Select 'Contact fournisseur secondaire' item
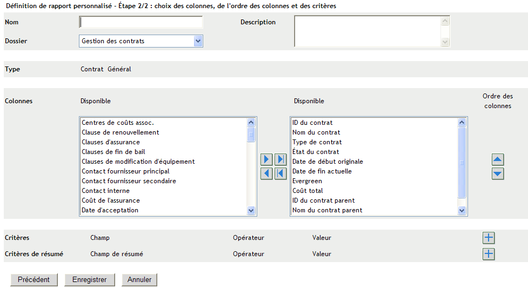528x288 pixels. click(x=164, y=181)
